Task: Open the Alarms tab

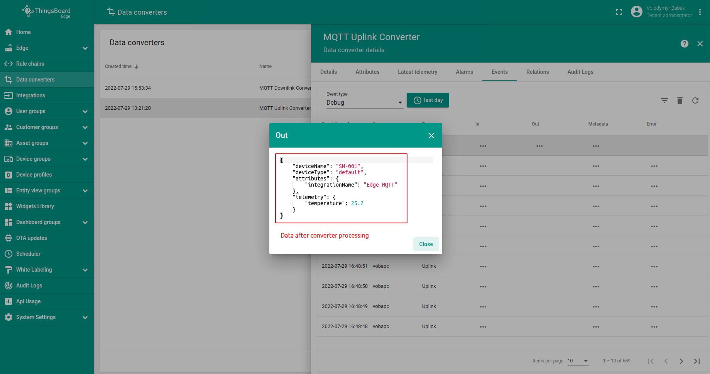Action: click(x=464, y=72)
